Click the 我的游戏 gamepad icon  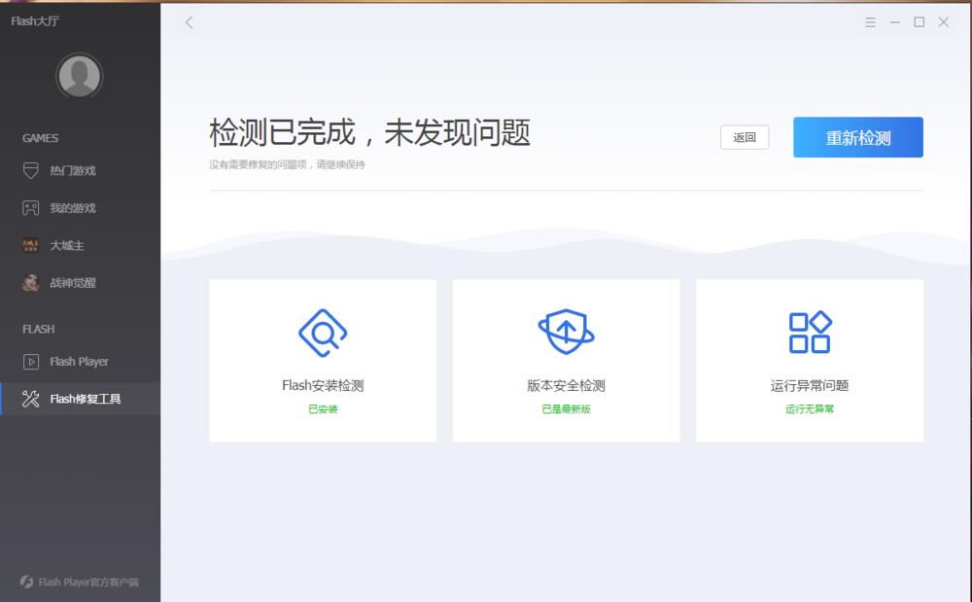pos(30,207)
